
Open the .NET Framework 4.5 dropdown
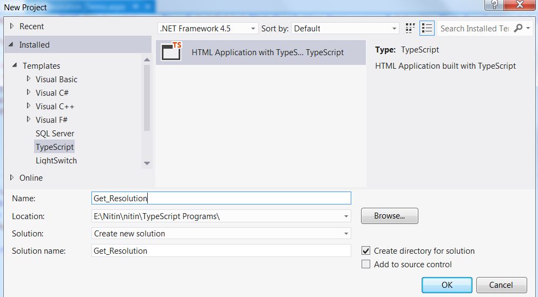tap(208, 29)
